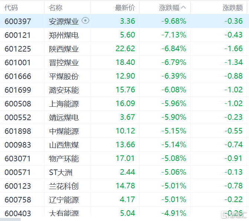
Task: Select stock code 600403
Action: click(18, 213)
